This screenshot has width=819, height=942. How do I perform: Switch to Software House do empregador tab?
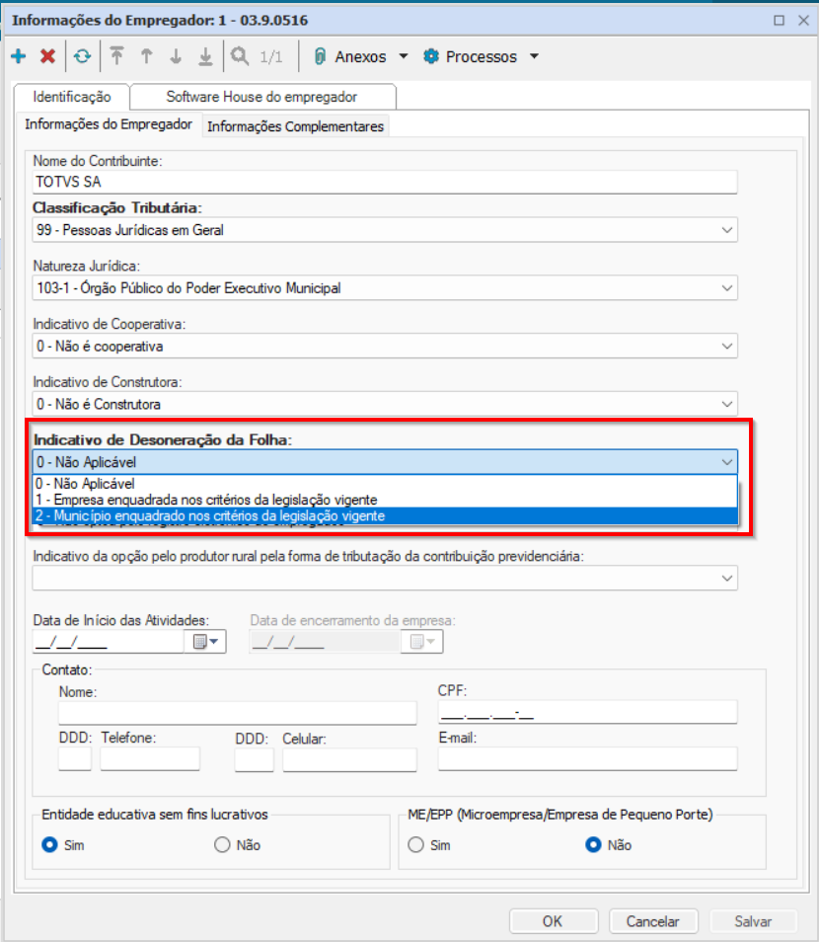point(261,97)
